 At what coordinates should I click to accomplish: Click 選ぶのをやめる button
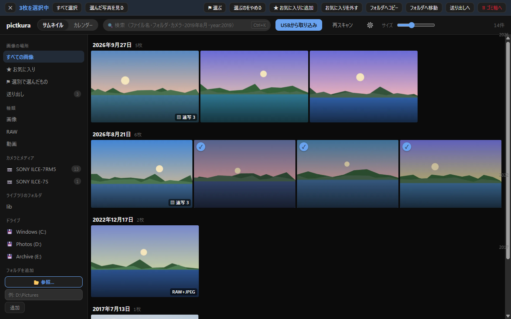tap(248, 8)
